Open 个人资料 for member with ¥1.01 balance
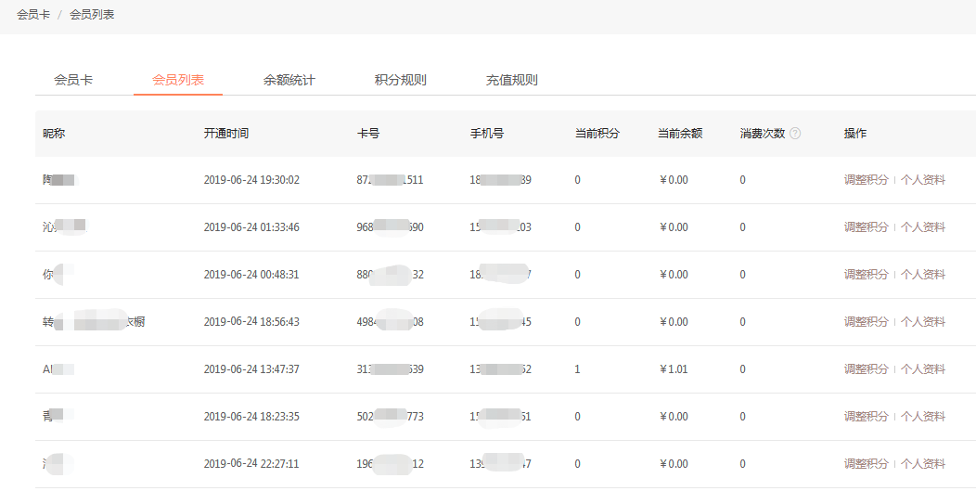The height and width of the screenshot is (491, 976). coord(923,369)
